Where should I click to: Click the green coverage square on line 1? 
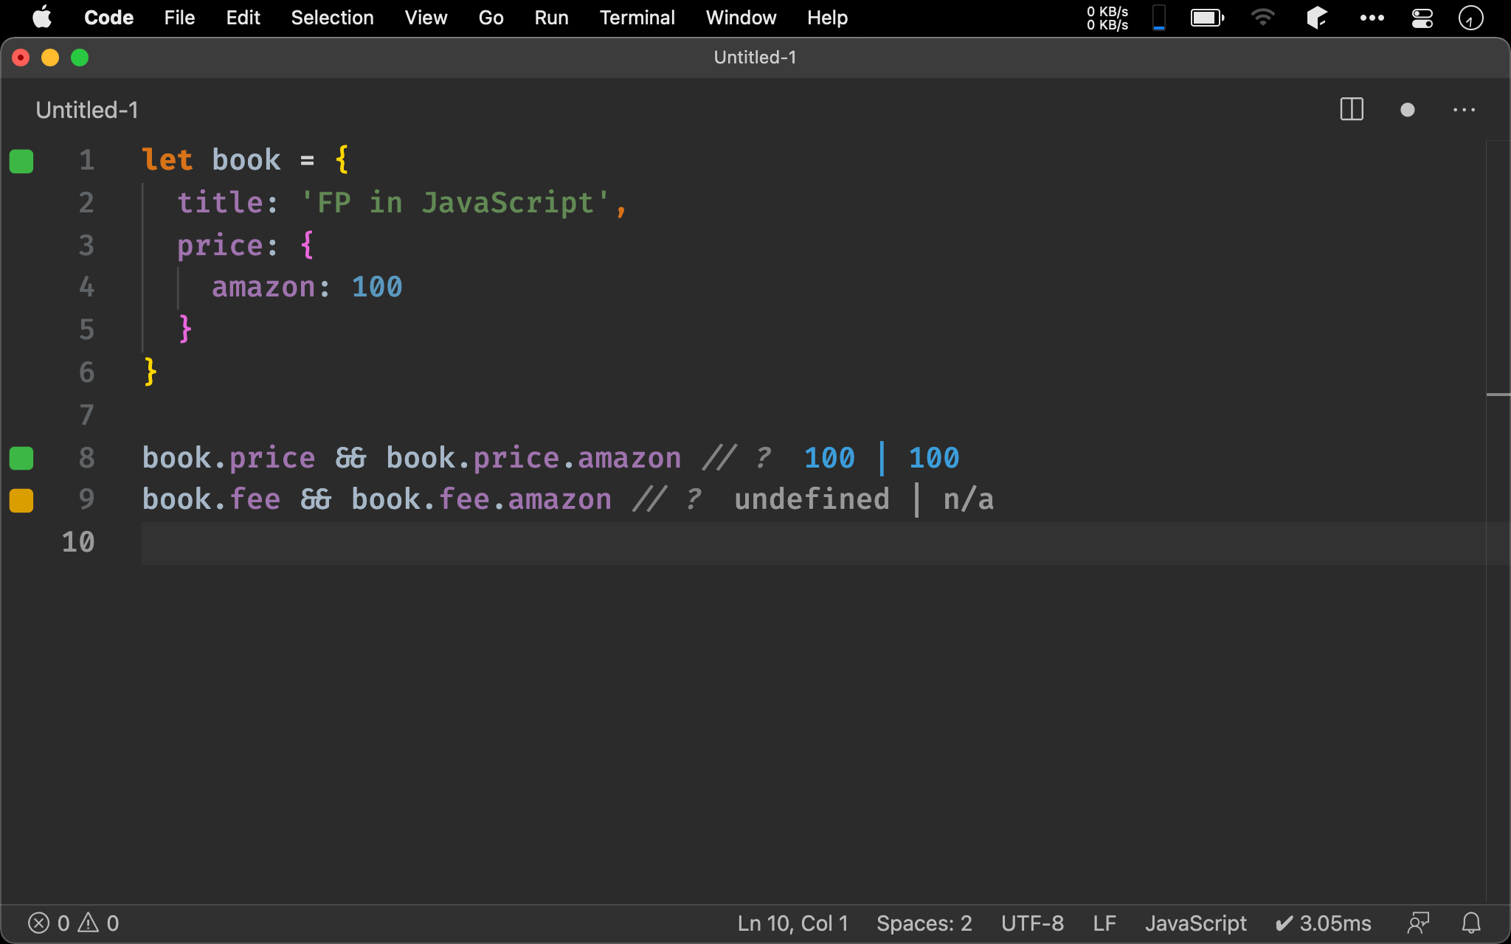click(x=21, y=161)
